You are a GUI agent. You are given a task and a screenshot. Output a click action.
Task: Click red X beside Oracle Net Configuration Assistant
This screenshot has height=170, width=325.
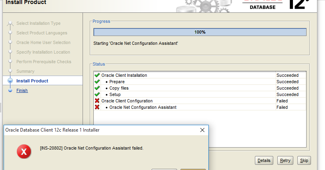coord(97,107)
